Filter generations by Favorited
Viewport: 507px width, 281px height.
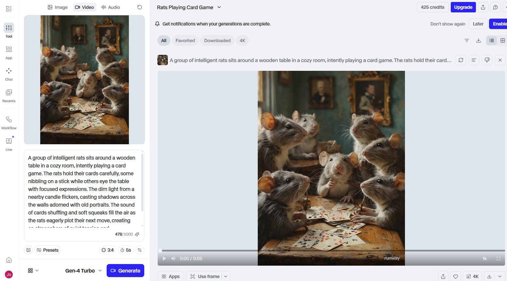[x=185, y=40]
